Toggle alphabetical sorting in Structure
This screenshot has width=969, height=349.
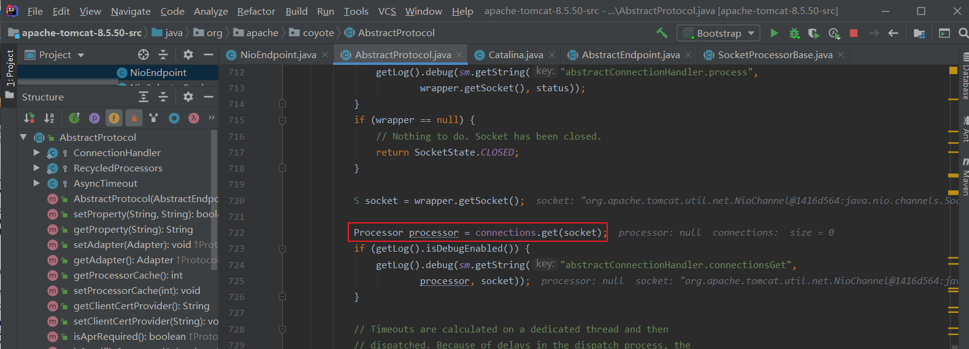point(49,118)
